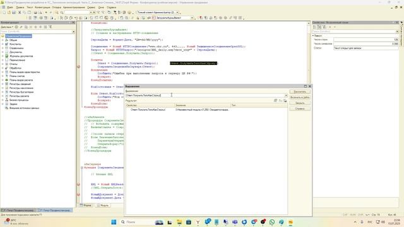Collapse the function fold marker near &НаСервере
Screen dimensions: 404x227
[x=82, y=168]
